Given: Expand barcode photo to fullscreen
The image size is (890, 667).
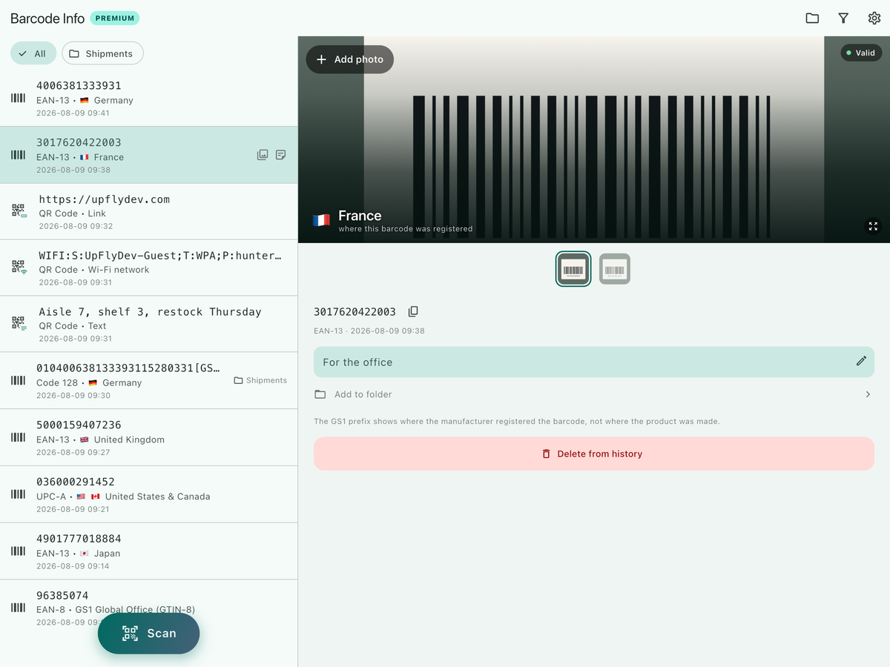Looking at the screenshot, I should coord(873,226).
